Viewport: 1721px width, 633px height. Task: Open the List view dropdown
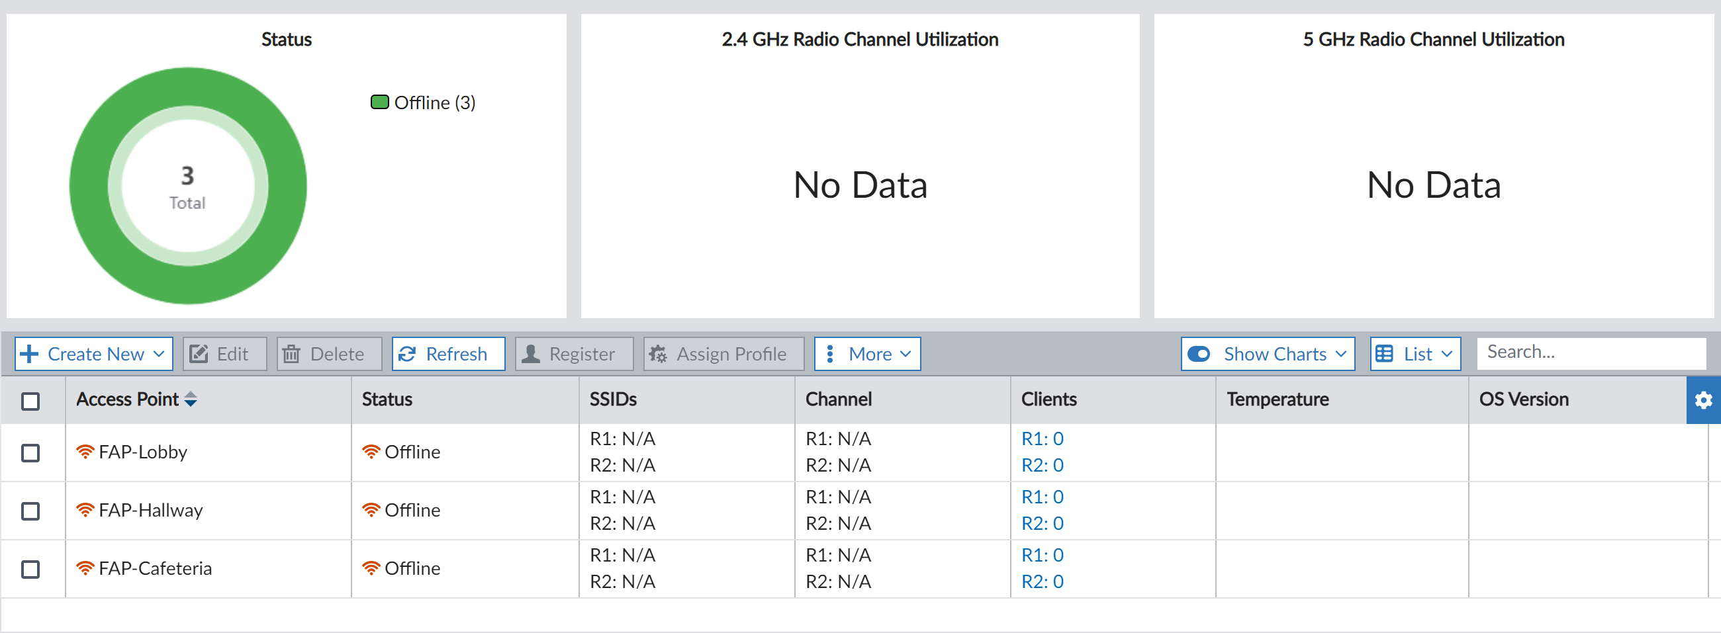click(1415, 354)
